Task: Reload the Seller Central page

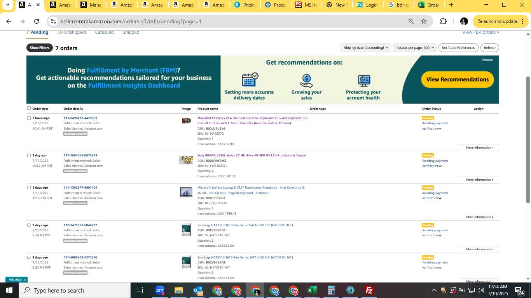Action: [37, 21]
